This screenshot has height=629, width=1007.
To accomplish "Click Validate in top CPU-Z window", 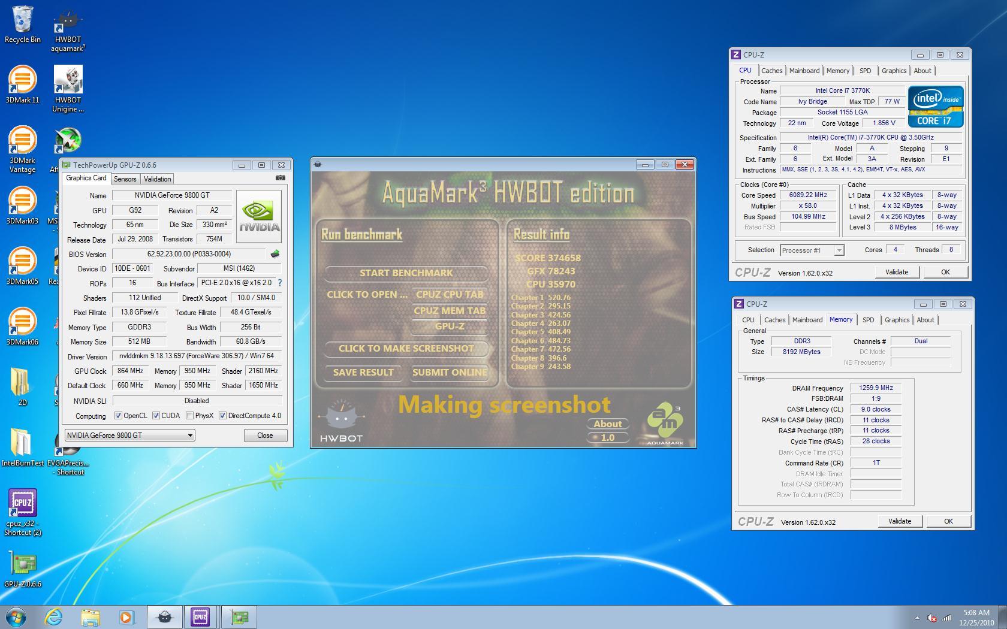I will pos(897,272).
